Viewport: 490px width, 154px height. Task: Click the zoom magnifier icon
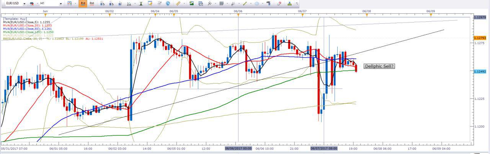point(129,3)
